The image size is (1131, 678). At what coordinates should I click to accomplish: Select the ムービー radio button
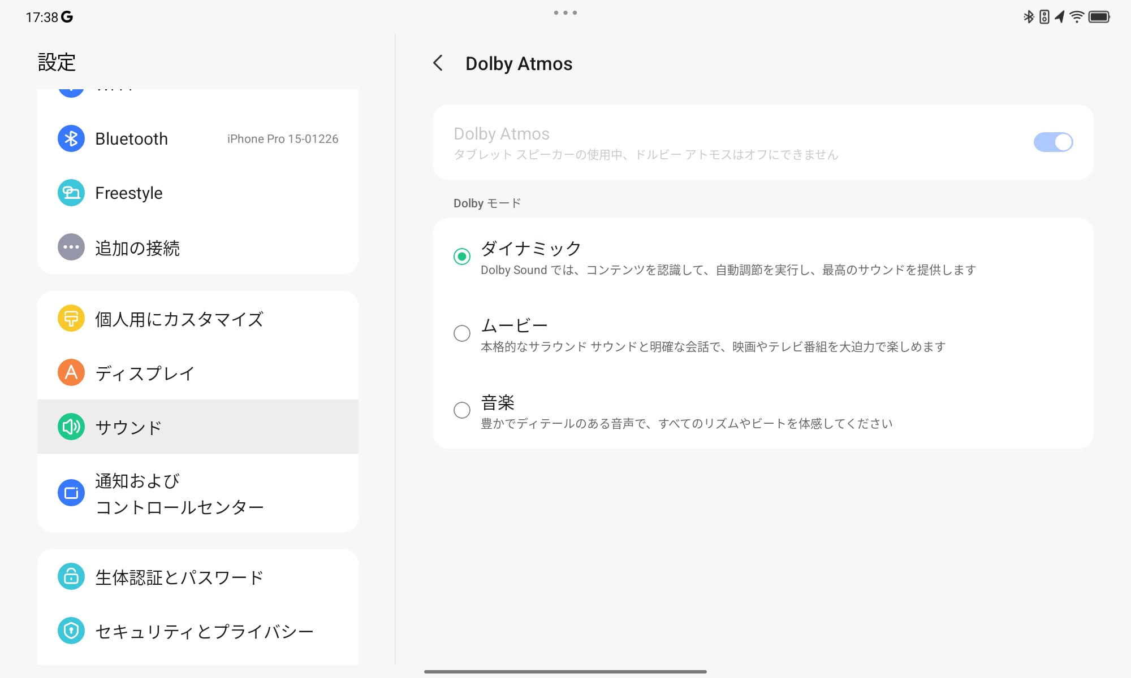coord(462,333)
